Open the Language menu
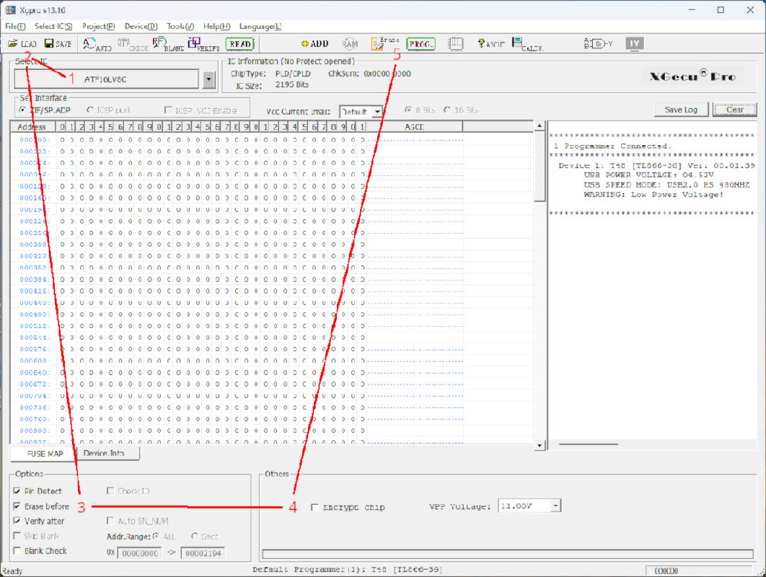 [260, 27]
